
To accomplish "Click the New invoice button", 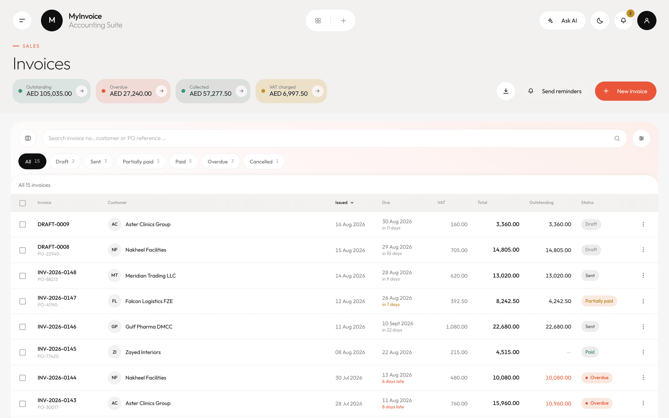I will (625, 91).
